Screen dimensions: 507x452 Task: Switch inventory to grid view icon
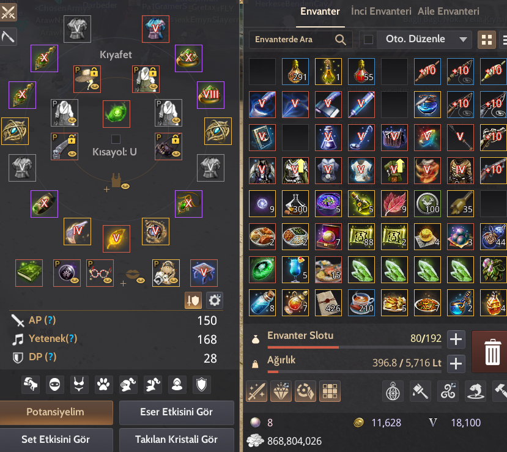pyautogui.click(x=487, y=40)
